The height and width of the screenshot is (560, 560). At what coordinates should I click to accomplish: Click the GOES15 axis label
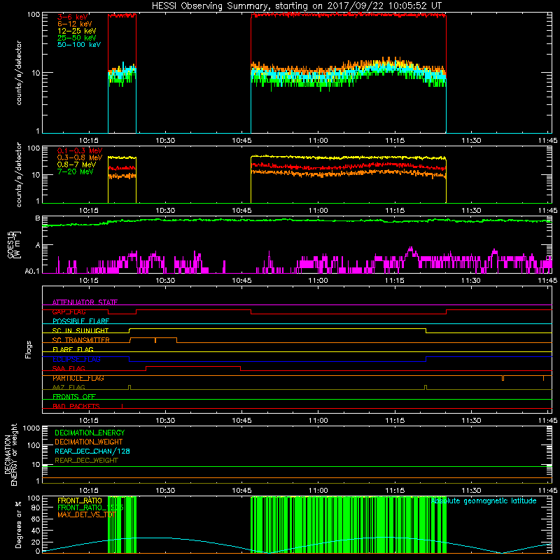tap(14, 244)
